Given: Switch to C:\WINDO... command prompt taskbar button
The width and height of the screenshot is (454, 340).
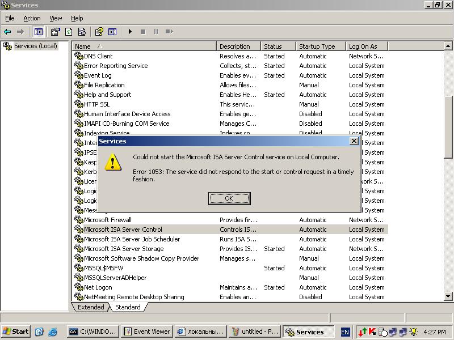Looking at the screenshot, I should [x=93, y=331].
